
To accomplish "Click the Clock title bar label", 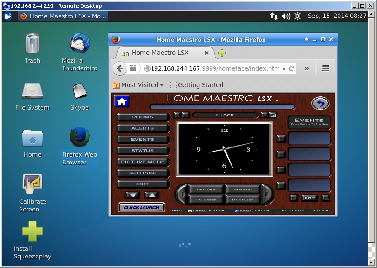I will [x=225, y=115].
